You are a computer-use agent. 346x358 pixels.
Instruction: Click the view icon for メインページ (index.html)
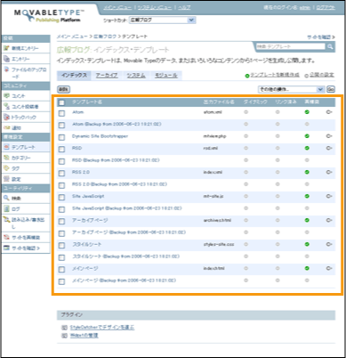(x=329, y=268)
